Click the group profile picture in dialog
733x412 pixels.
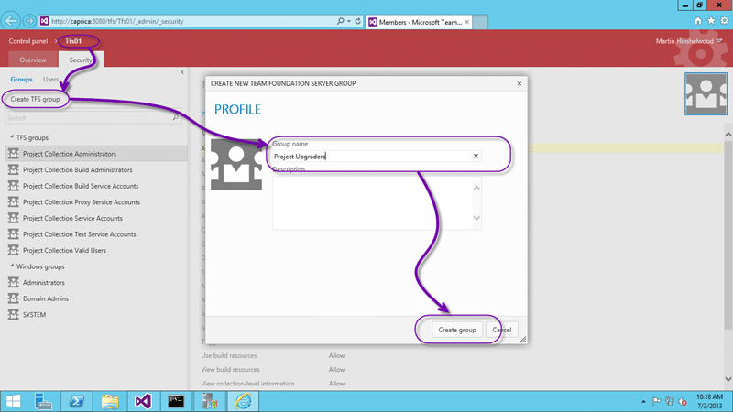tap(236, 164)
